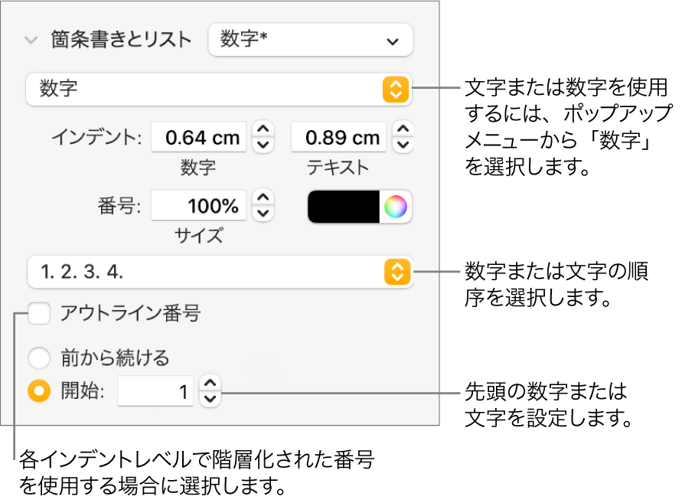The image size is (682, 503).
Task: Select the 前から続ける radio button
Action: tap(38, 358)
